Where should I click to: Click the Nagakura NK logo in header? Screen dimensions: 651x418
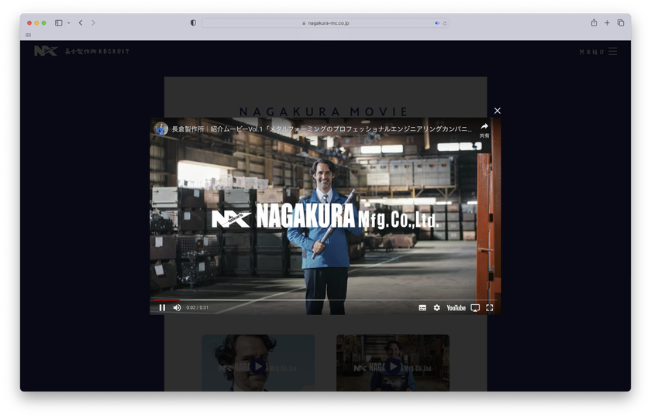(46, 51)
